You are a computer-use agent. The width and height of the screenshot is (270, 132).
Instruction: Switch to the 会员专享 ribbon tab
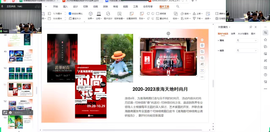click(148, 6)
